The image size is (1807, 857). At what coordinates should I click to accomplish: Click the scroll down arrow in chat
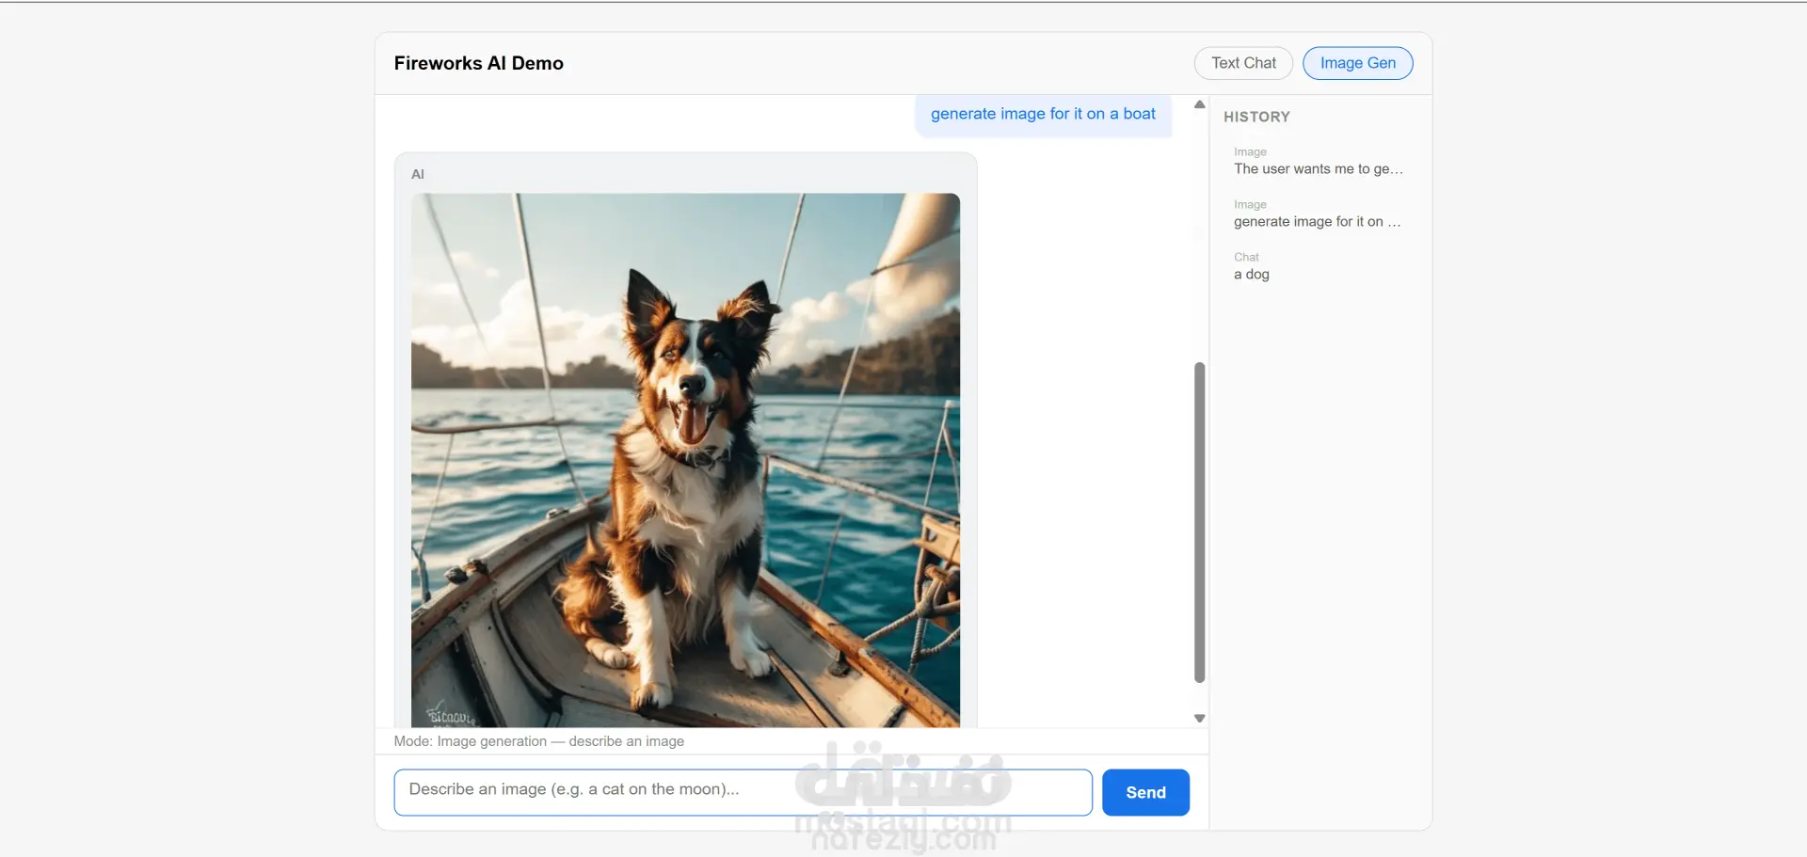coord(1199,719)
